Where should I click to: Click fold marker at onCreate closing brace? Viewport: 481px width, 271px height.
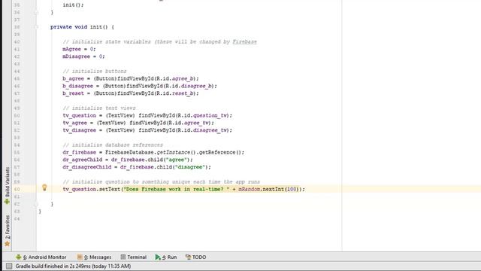(x=36, y=12)
